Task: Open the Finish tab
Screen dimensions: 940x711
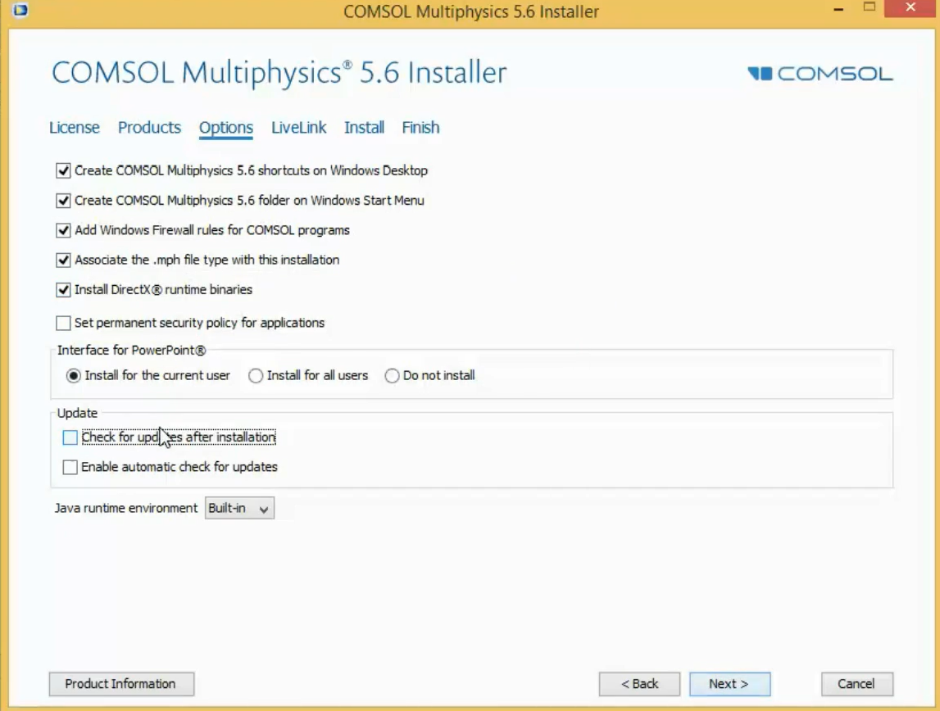Action: click(420, 128)
